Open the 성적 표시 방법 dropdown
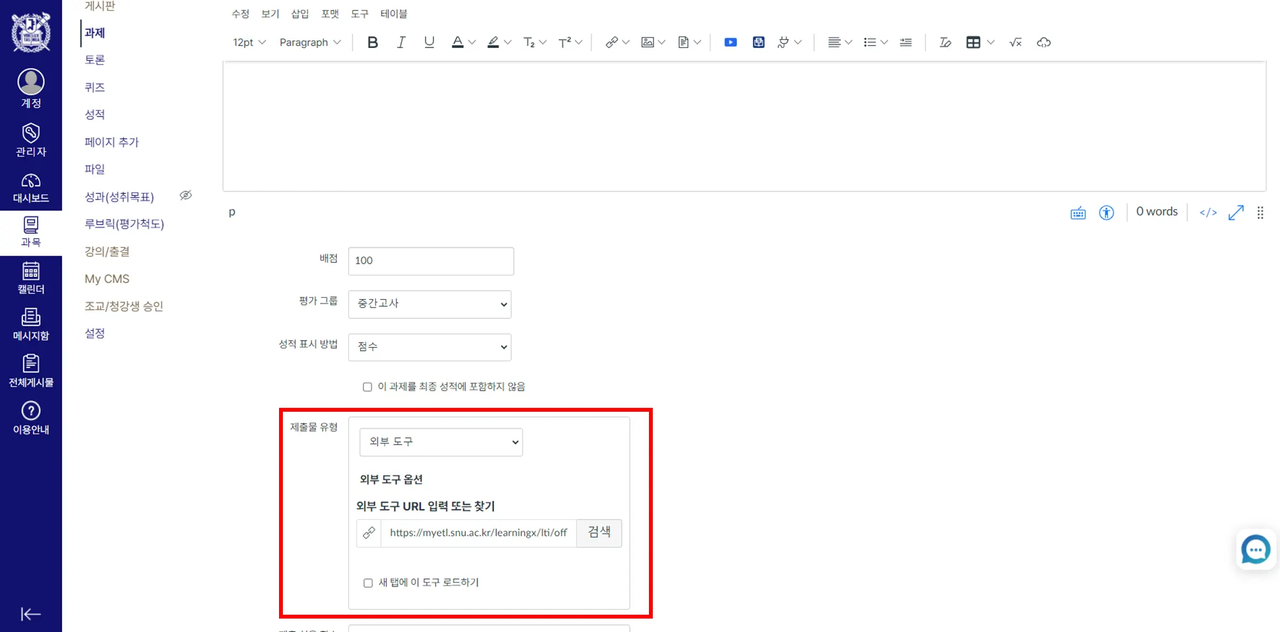Screen dimensions: 1280x632 pos(429,347)
